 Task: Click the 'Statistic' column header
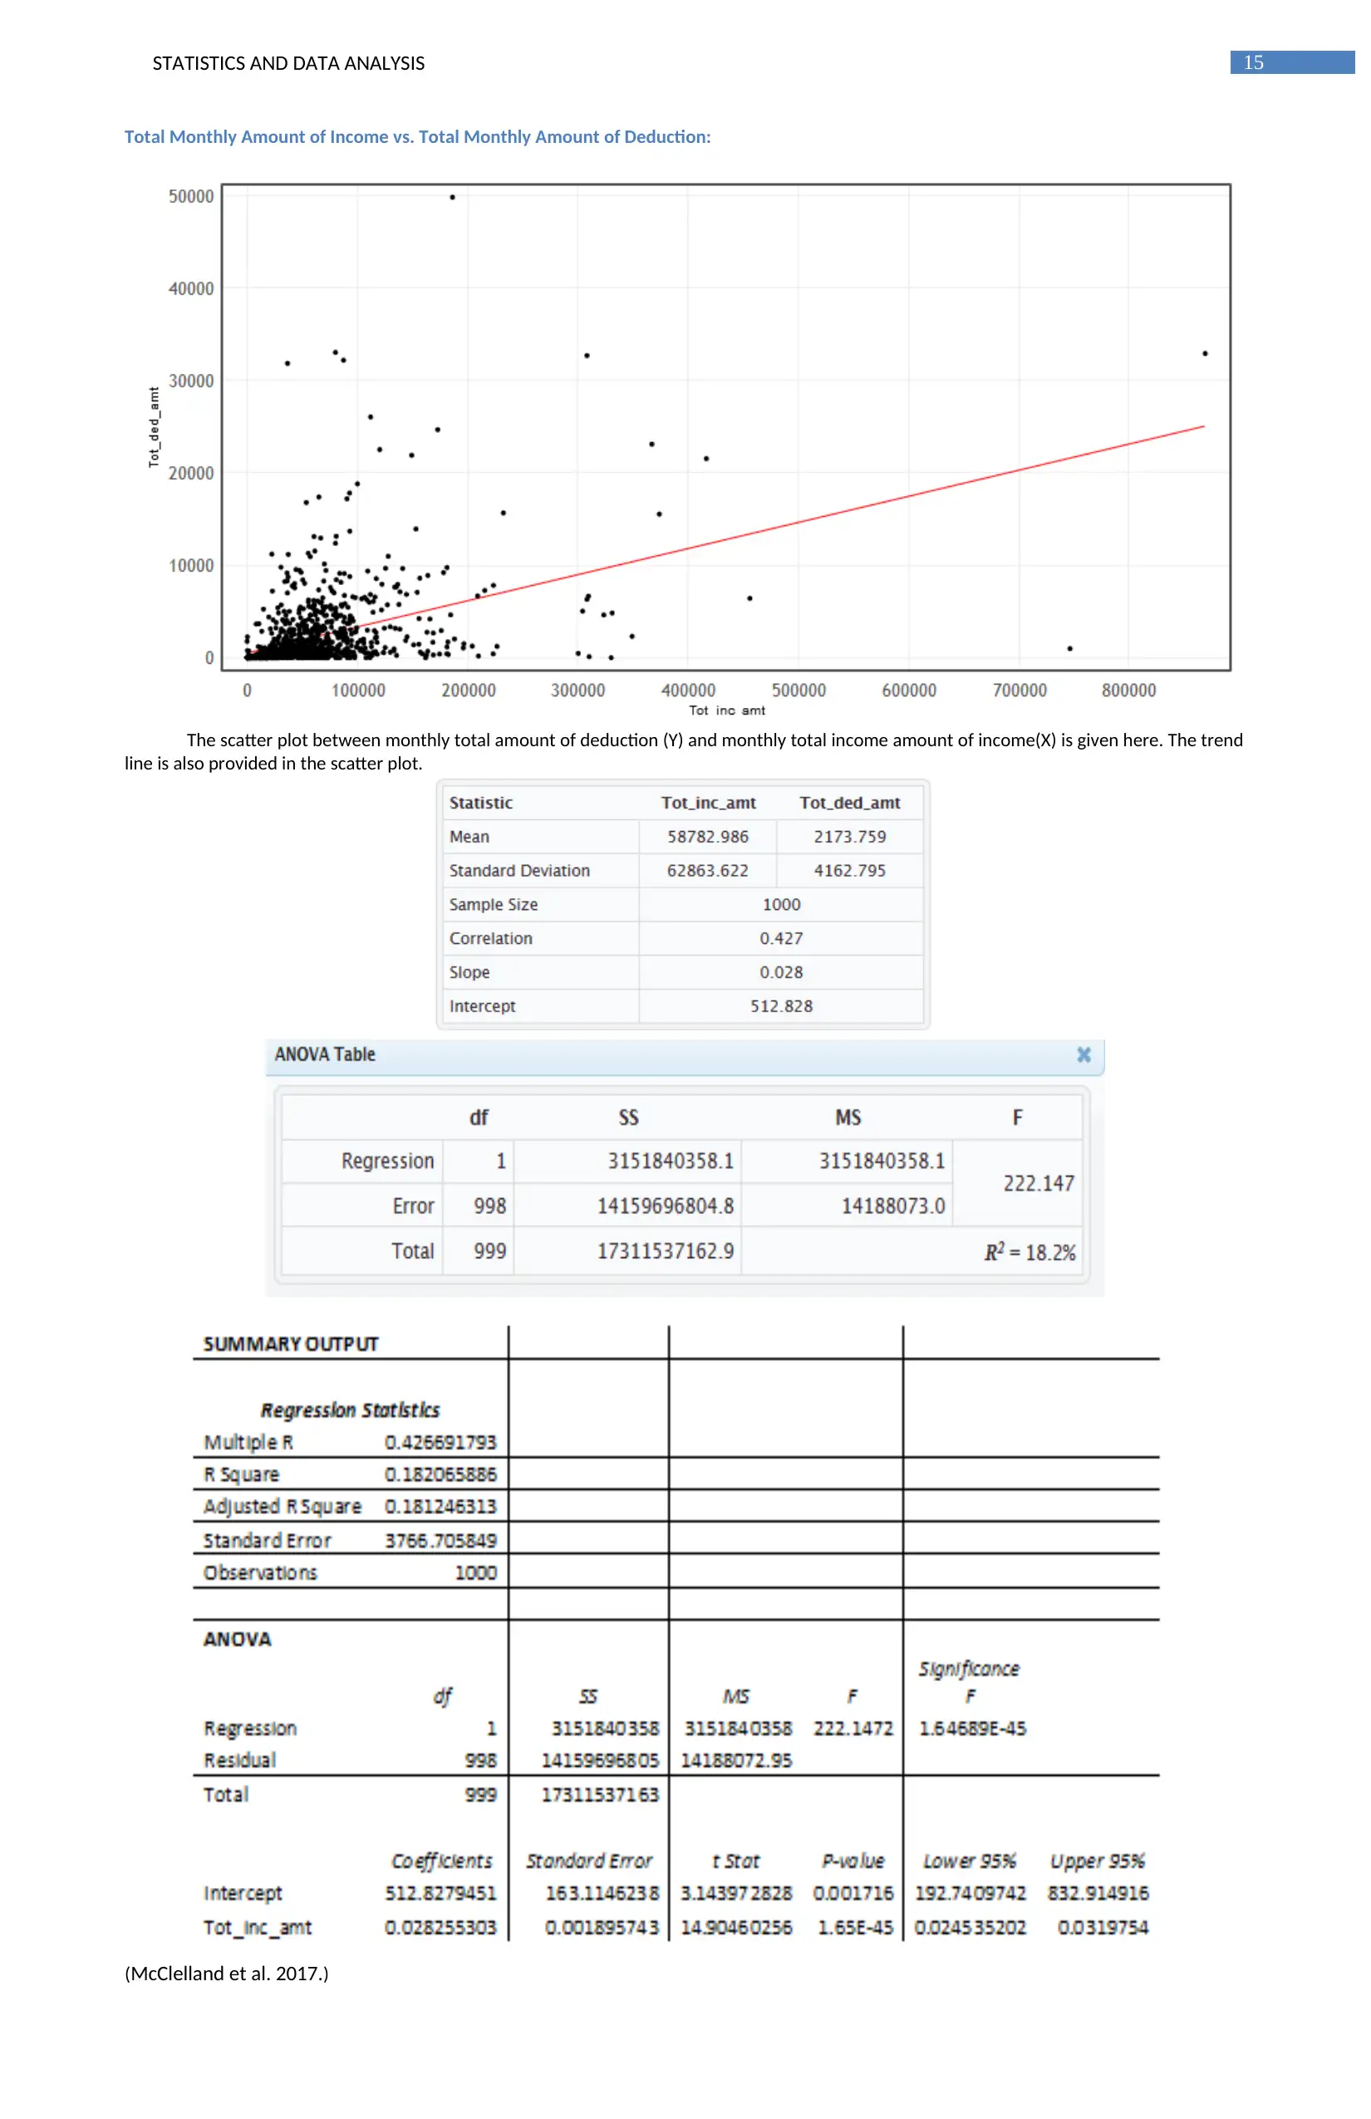[x=481, y=802]
